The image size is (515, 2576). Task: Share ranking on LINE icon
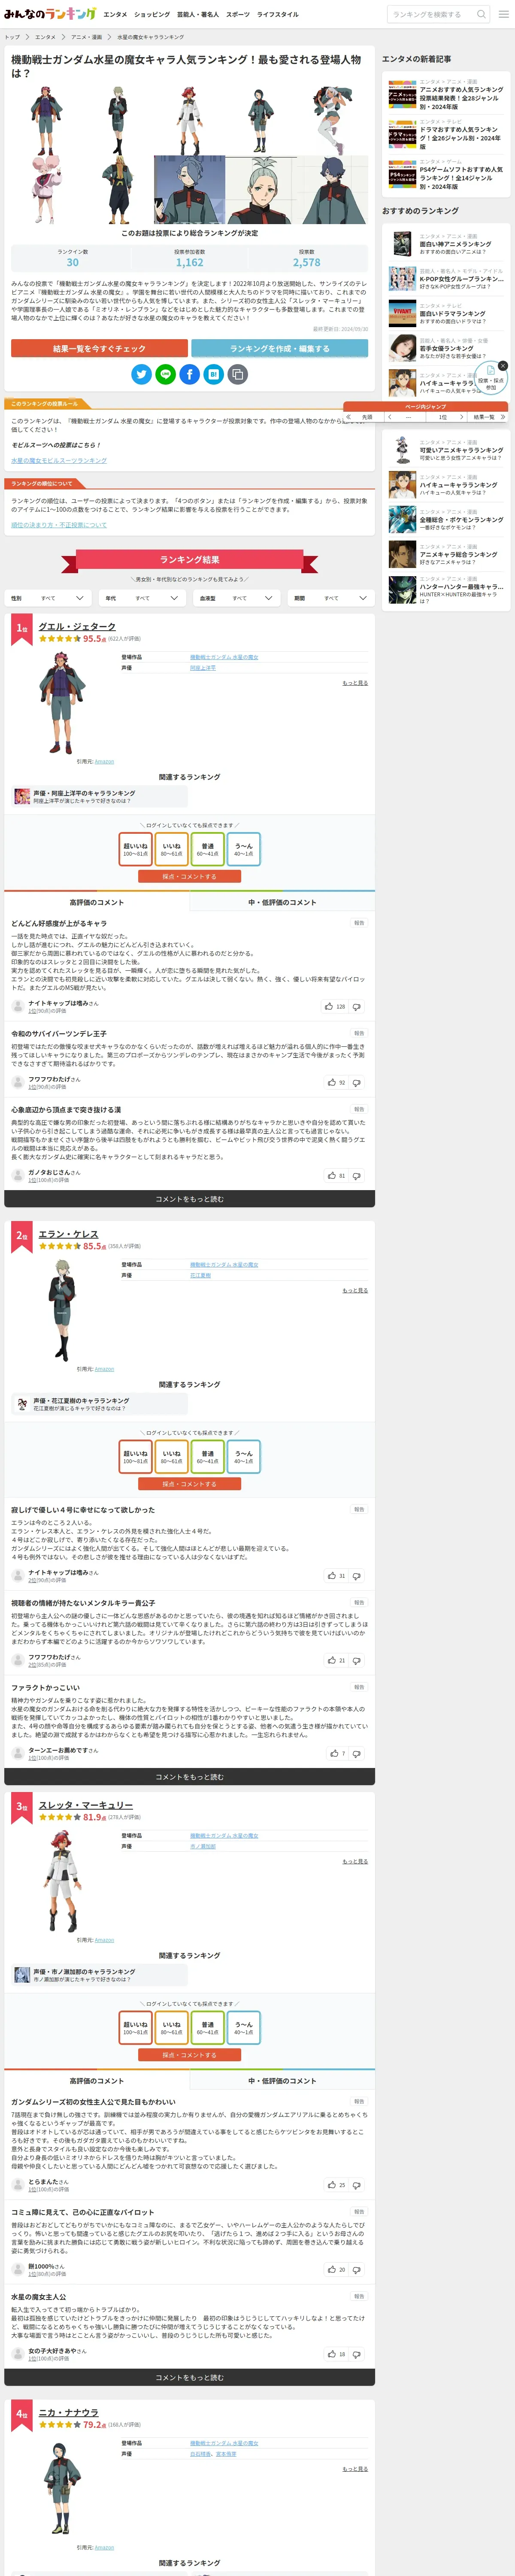(x=165, y=374)
